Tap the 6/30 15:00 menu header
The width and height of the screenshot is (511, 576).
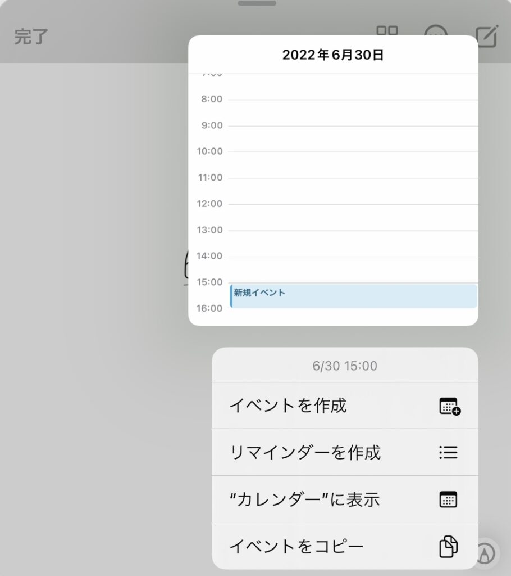click(345, 366)
